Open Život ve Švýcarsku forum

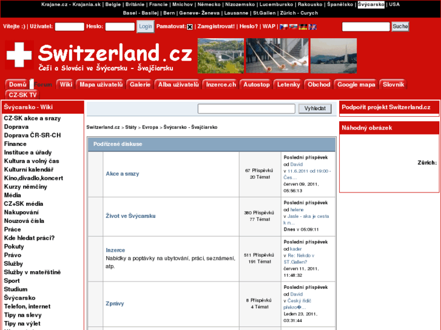click(130, 216)
